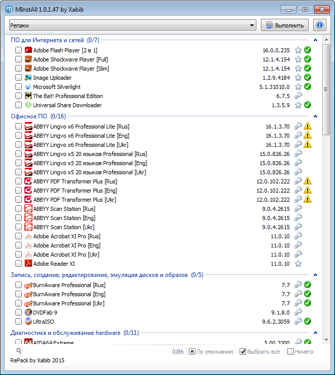This screenshot has height=375, width=335.
Task: Collapse the ПО для Интернета и сетей group
Action: click(315, 40)
